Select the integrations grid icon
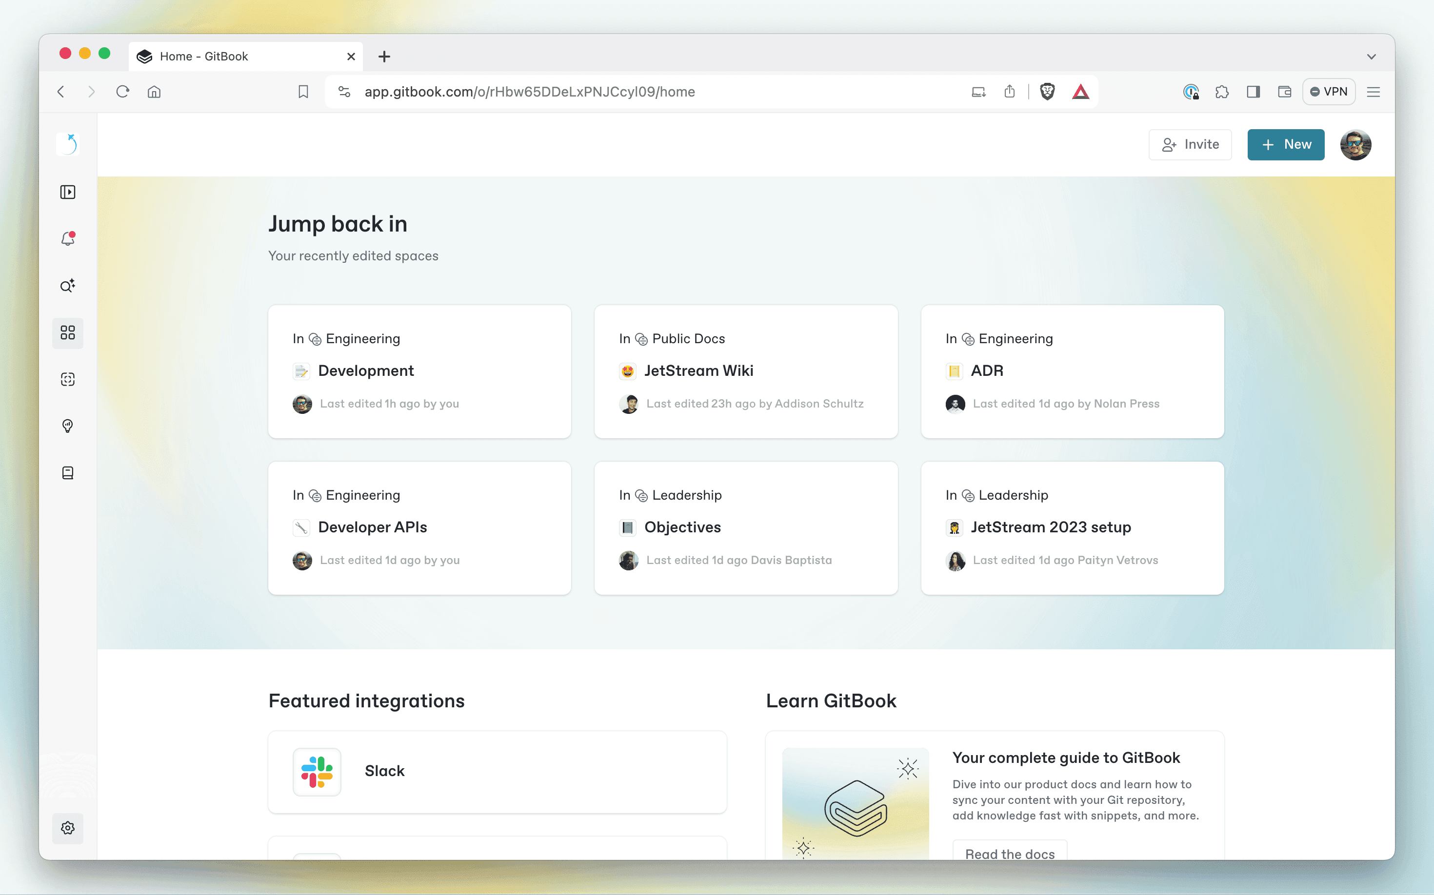This screenshot has width=1434, height=895. pos(68,332)
